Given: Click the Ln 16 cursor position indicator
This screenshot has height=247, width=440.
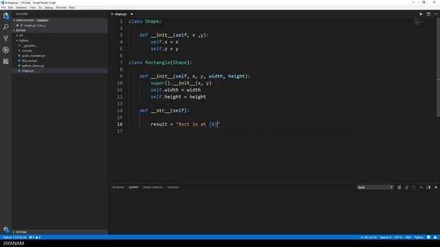Looking at the screenshot, I should (368, 237).
